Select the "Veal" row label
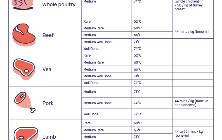The image size is (222, 140). (x=48, y=69)
